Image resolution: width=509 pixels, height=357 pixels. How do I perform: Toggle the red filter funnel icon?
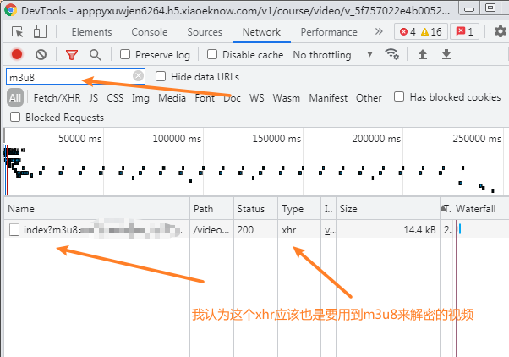pos(72,55)
